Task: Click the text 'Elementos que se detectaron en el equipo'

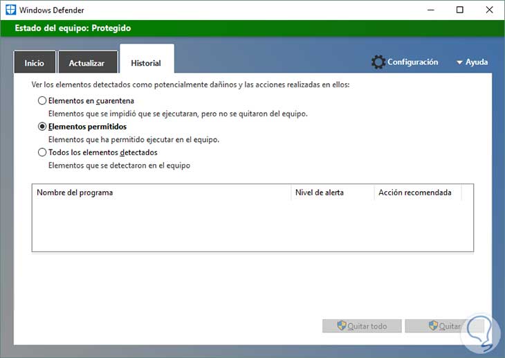Action: tap(119, 165)
